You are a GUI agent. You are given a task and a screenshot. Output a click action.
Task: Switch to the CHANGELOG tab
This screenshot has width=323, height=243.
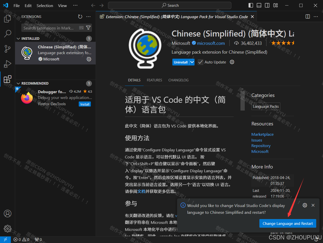(178, 80)
